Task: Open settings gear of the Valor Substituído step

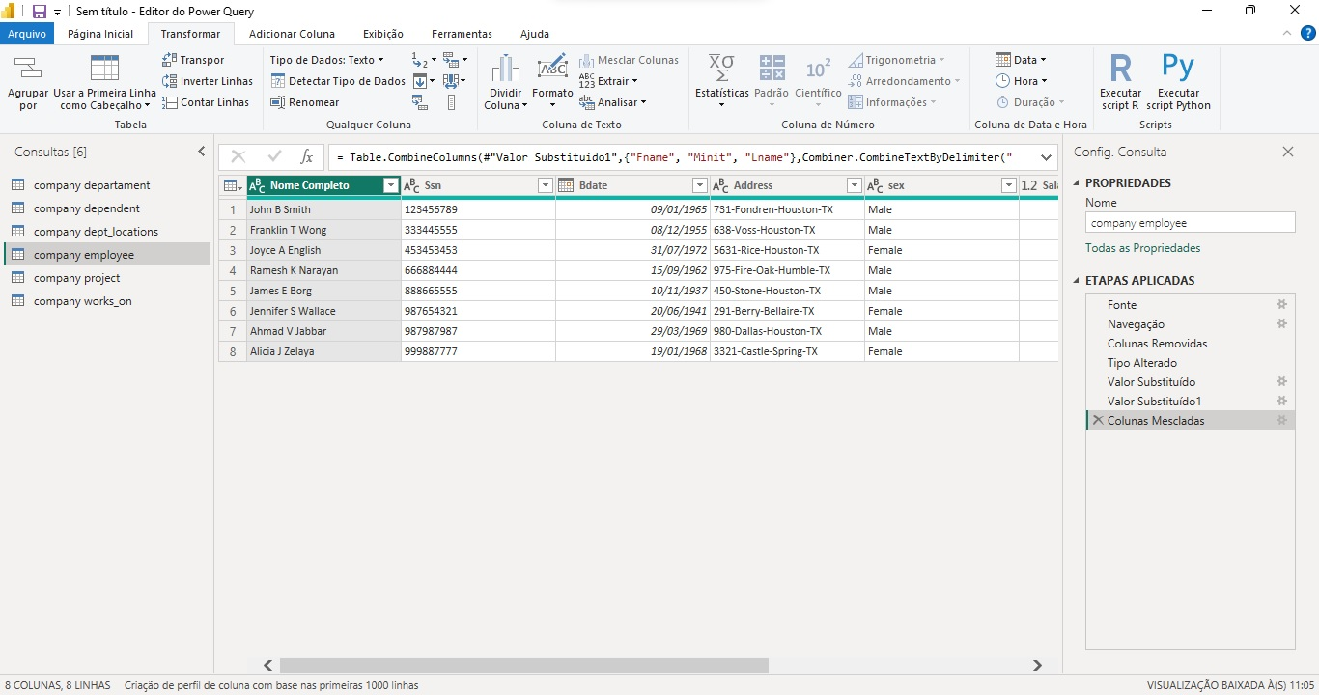Action: [x=1281, y=382]
